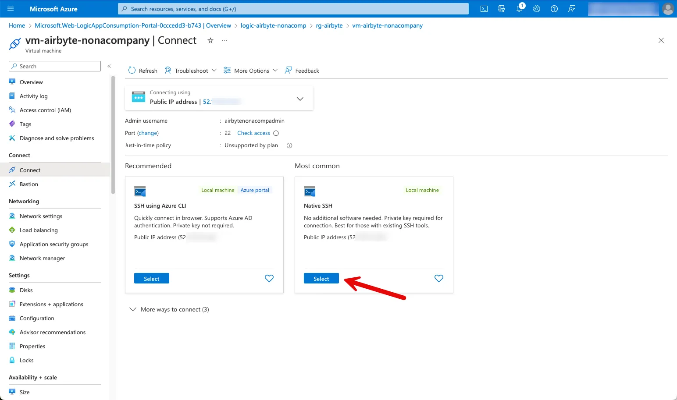
Task: Pin page with the star icon
Action: 210,40
